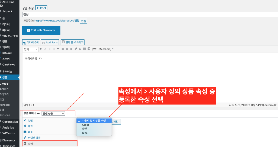Click the Insert Read More tag icon
Image resolution: width=278 pixels, height=147 pixels.
coord(80,49)
